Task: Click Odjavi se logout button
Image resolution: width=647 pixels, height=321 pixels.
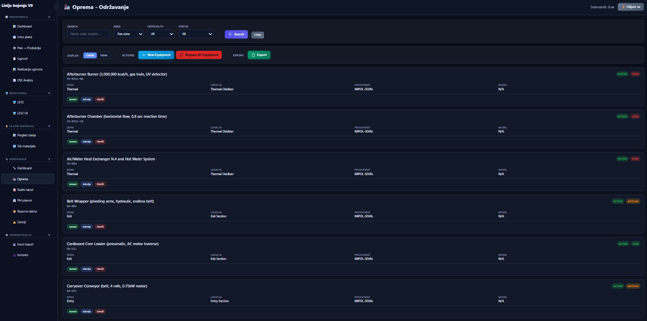Action: coord(631,7)
